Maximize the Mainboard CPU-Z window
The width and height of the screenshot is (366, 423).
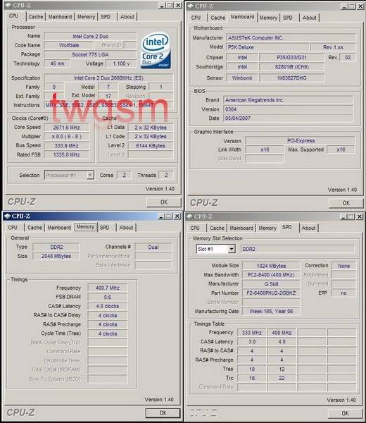point(352,6)
